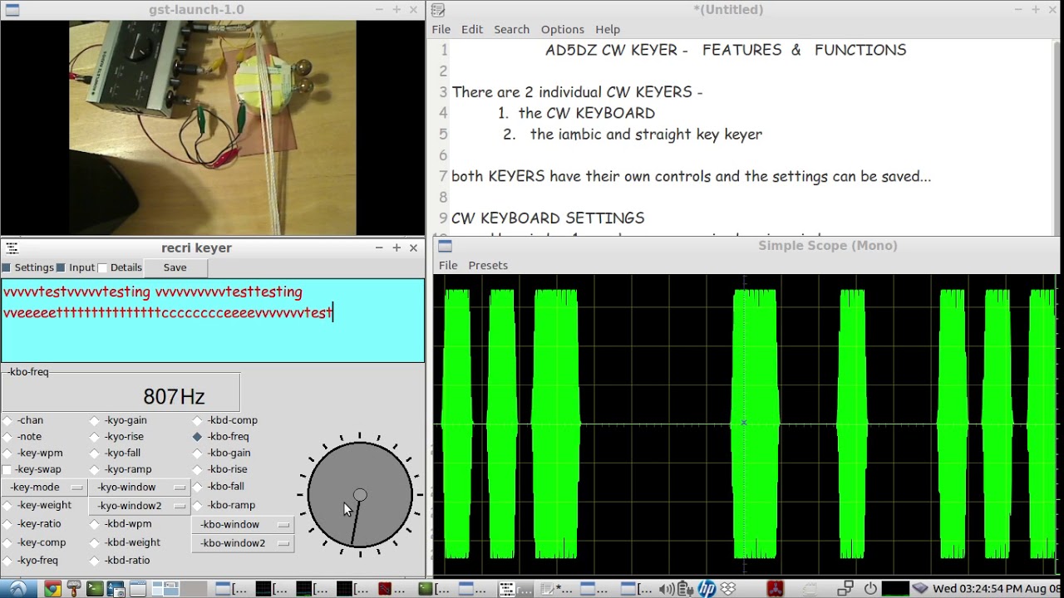This screenshot has width=1064, height=598.
Task: Choose the -kbo-gain radio option
Action: [198, 453]
